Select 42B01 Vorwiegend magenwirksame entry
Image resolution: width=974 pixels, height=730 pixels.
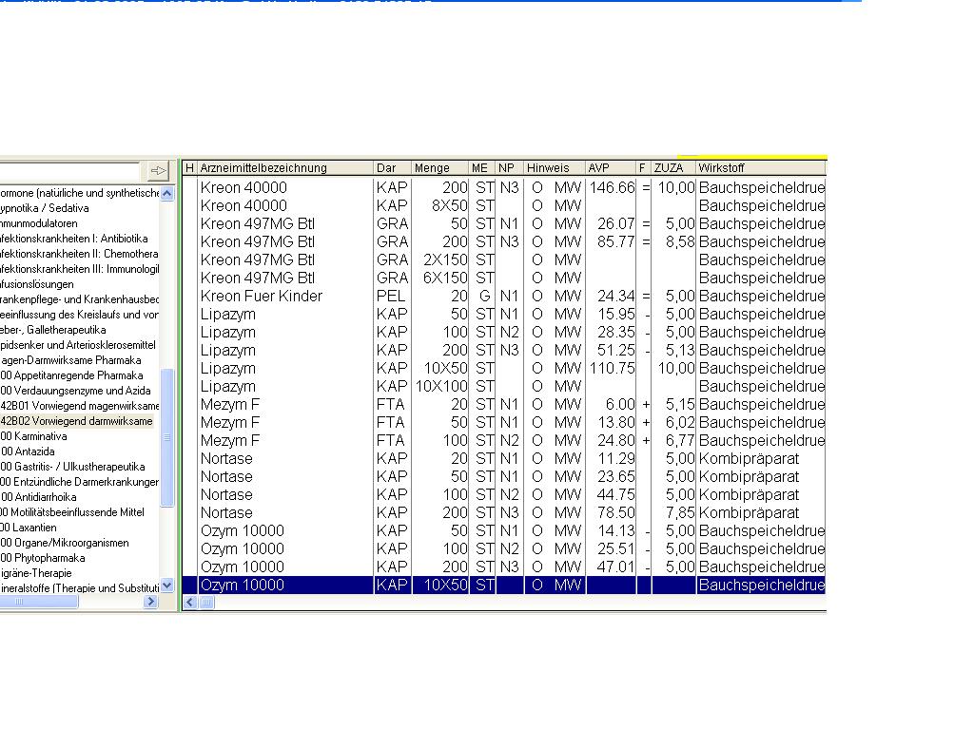pyautogui.click(x=80, y=406)
